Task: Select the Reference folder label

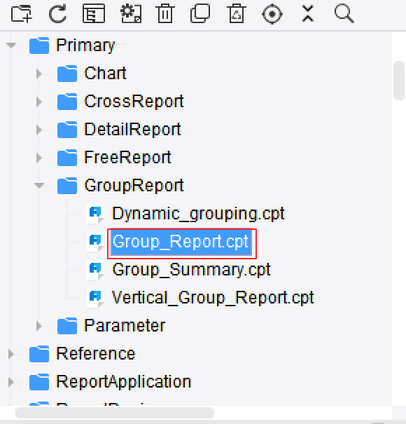Action: 96,354
